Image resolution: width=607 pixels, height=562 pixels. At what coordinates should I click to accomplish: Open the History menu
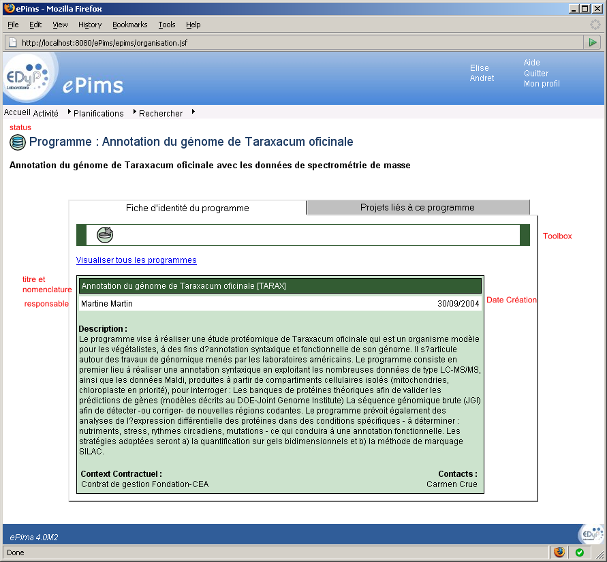[x=89, y=25]
